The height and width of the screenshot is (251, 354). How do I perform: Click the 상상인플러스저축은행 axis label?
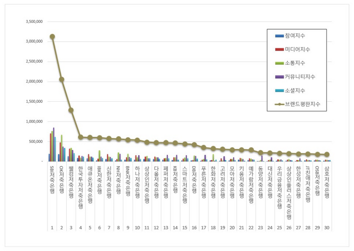pos(289,193)
